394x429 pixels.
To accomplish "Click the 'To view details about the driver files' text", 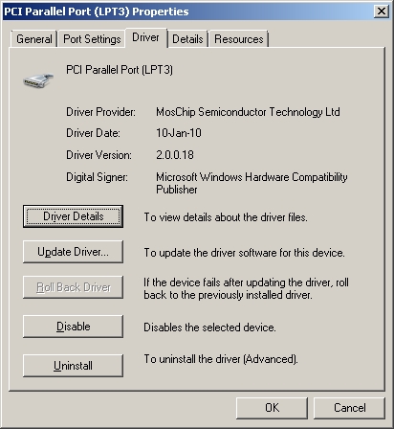I will pos(226,217).
